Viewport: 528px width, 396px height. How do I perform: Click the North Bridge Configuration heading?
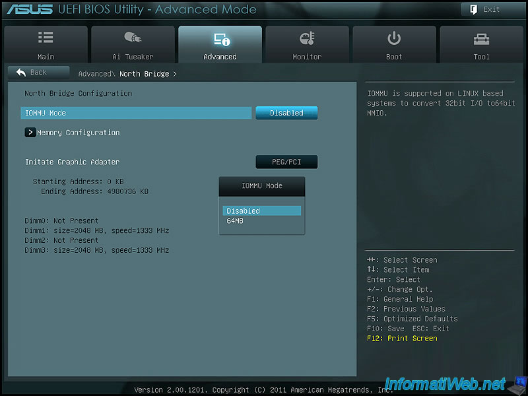[78, 93]
